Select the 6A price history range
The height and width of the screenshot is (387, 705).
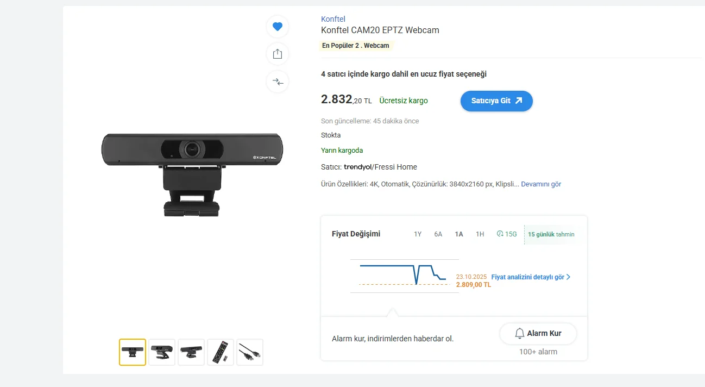coord(438,234)
